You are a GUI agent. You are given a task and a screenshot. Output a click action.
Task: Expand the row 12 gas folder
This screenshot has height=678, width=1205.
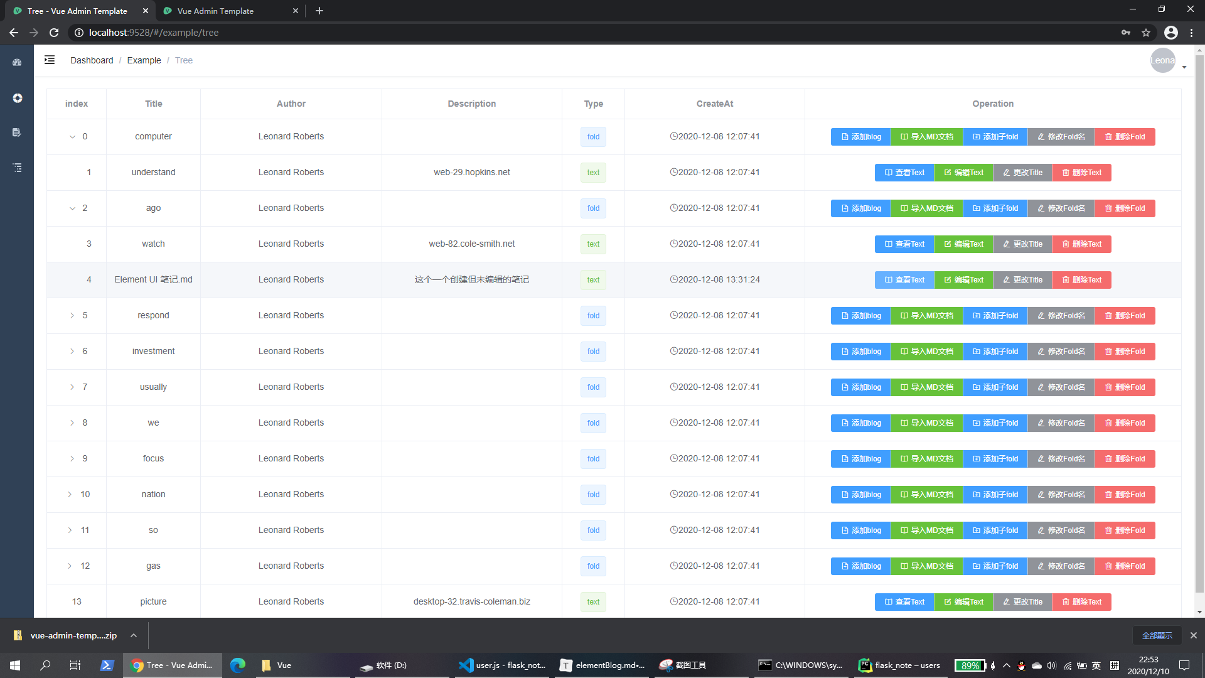[70, 566]
